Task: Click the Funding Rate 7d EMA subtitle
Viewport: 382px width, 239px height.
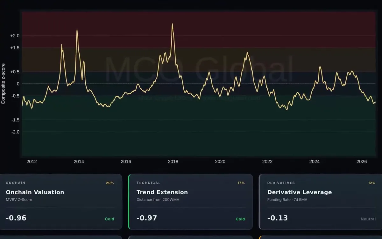Action: (x=287, y=200)
